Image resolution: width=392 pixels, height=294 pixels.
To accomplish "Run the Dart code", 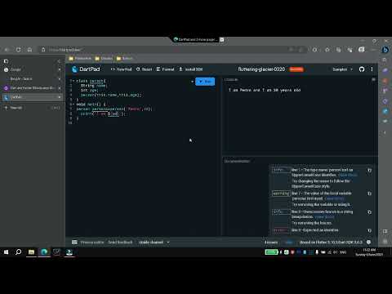I will pyautogui.click(x=205, y=82).
